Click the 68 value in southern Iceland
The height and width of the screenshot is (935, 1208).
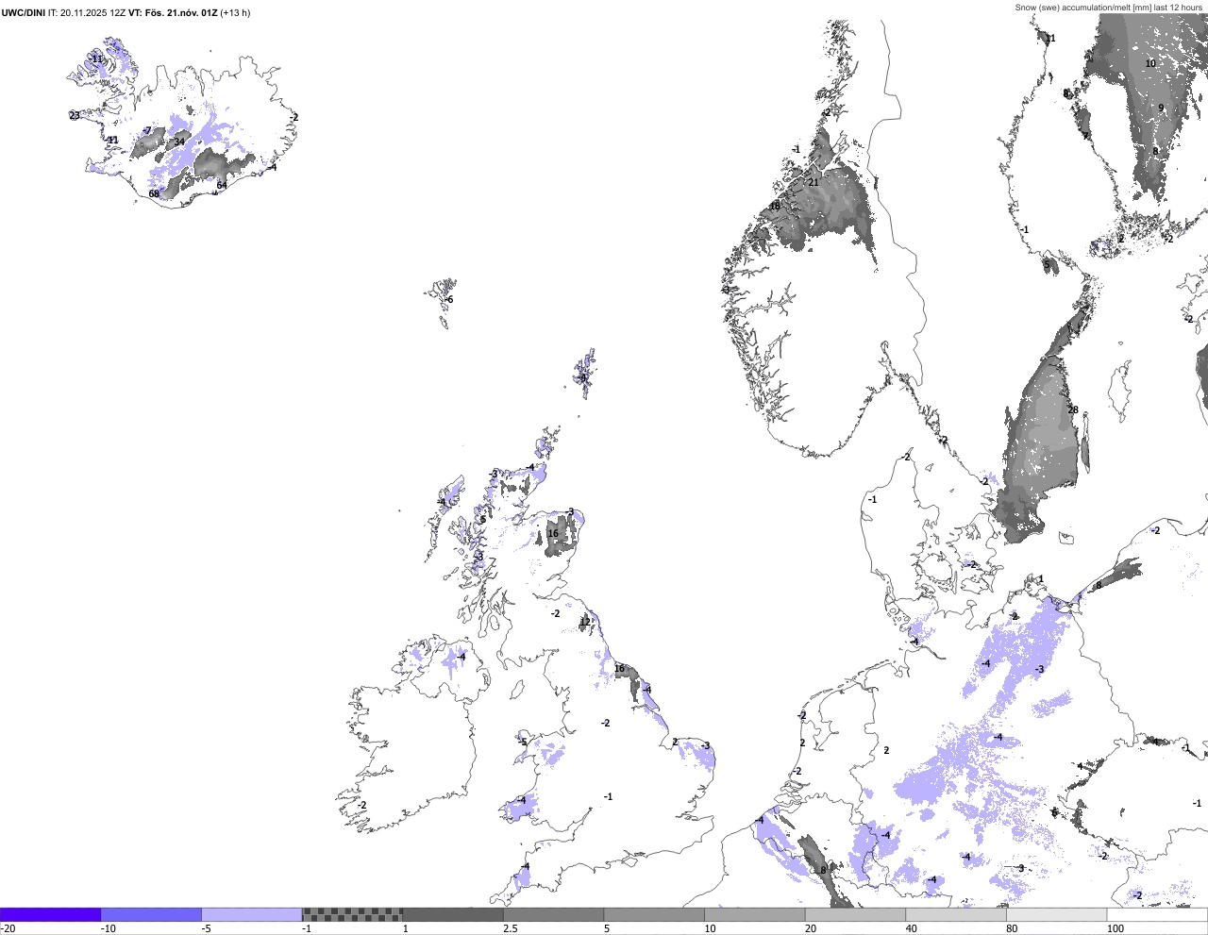[154, 194]
